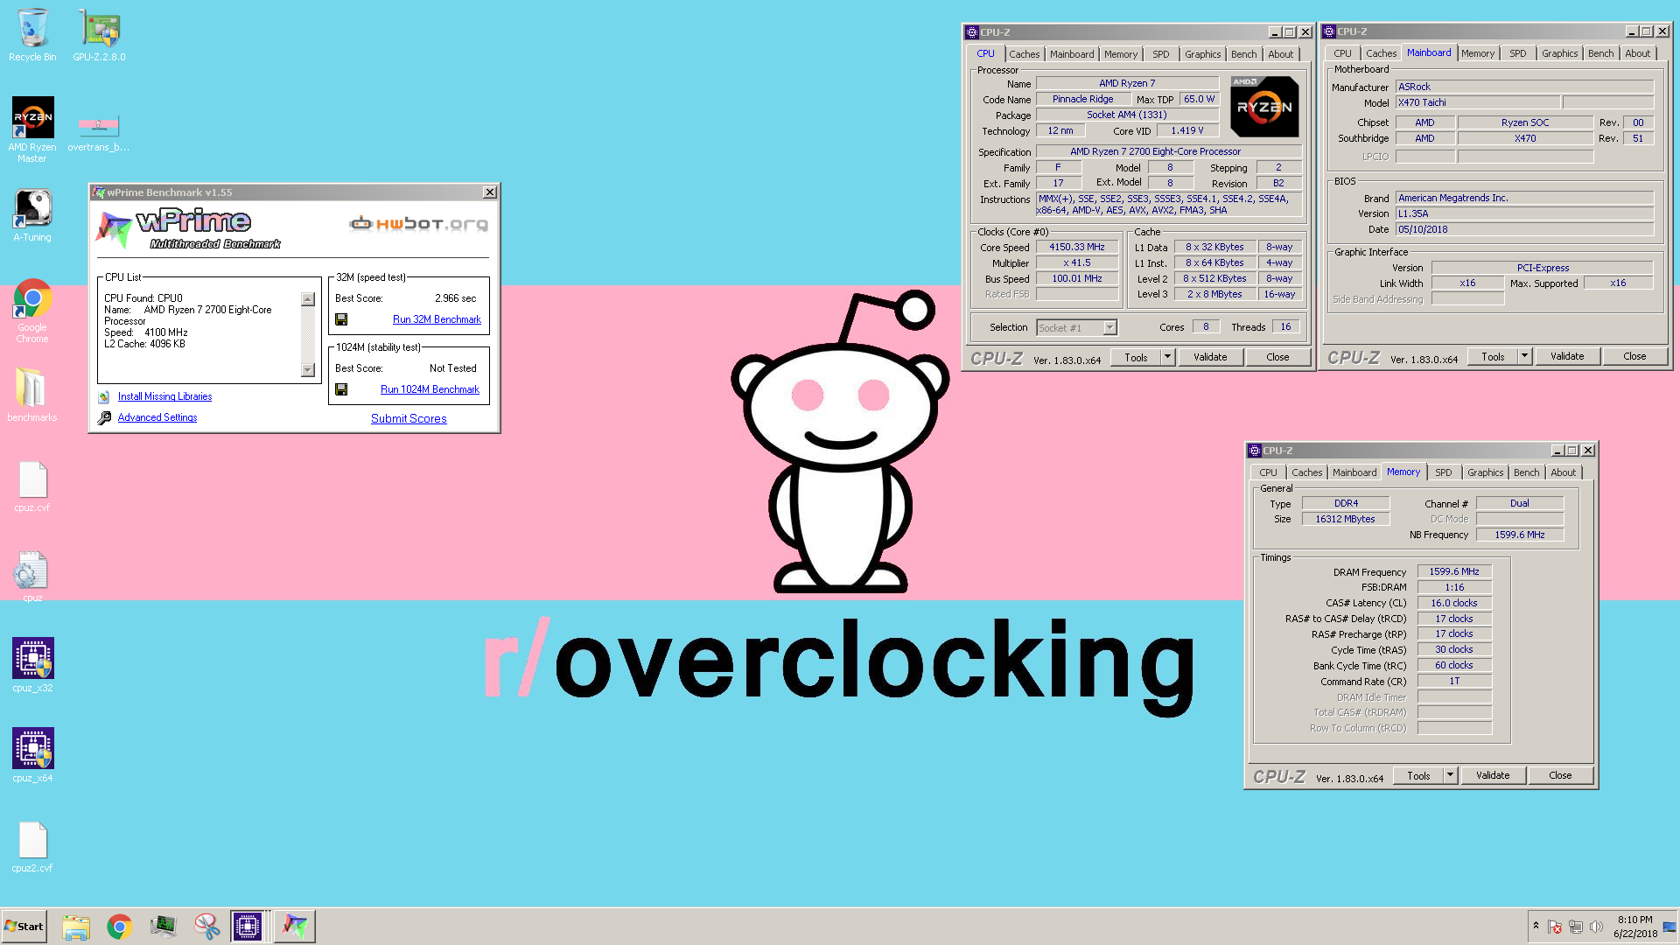Click the taskbar clock showing 8:10 PM
This screenshot has height=945, width=1680.
[1635, 927]
